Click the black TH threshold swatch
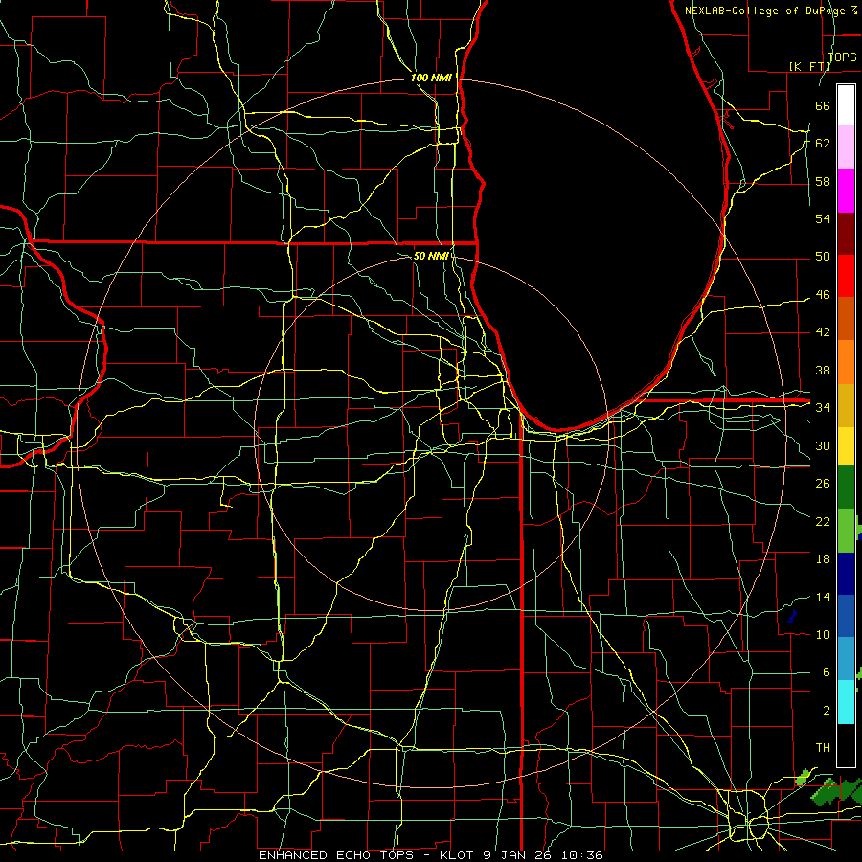This screenshot has width=862, height=862. (x=846, y=745)
